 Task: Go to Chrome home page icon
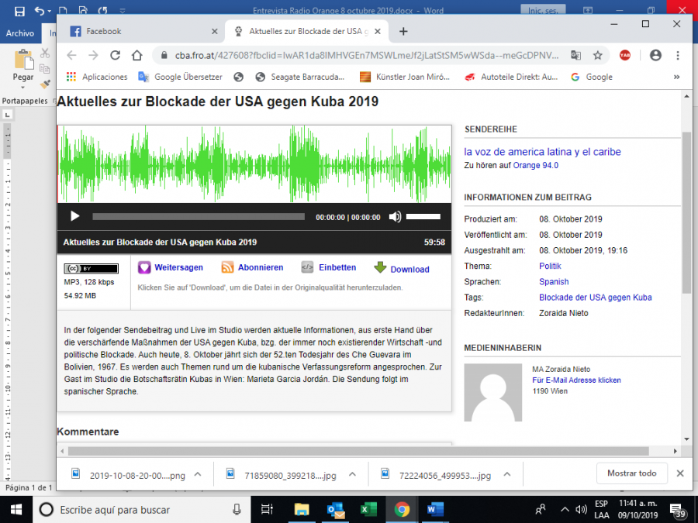pos(137,56)
